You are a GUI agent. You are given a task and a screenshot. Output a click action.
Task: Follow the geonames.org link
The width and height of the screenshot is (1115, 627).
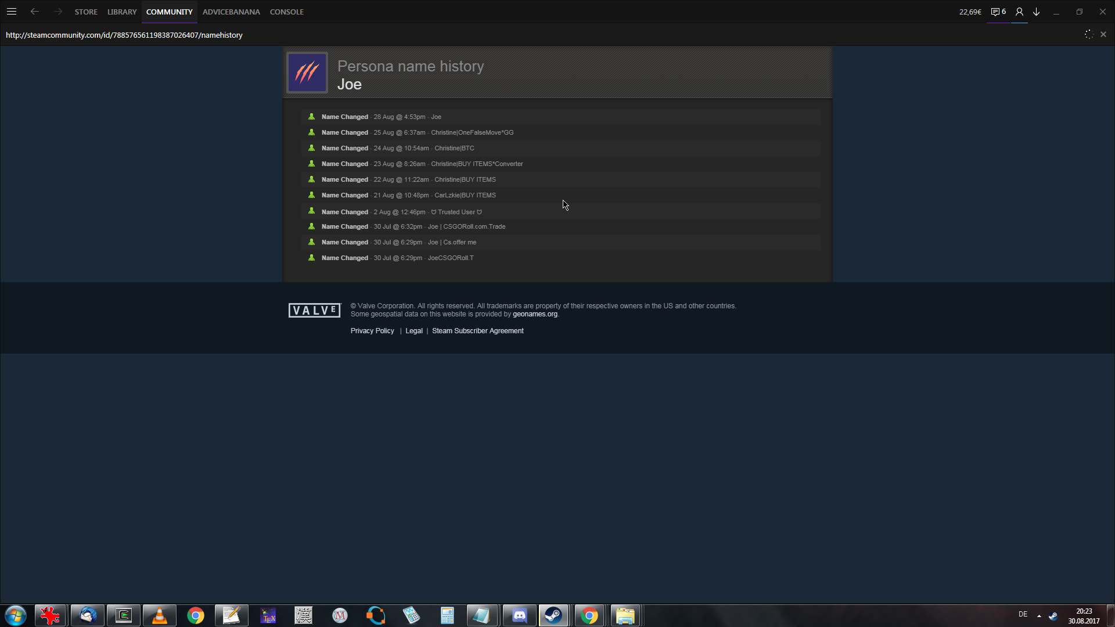[535, 314]
